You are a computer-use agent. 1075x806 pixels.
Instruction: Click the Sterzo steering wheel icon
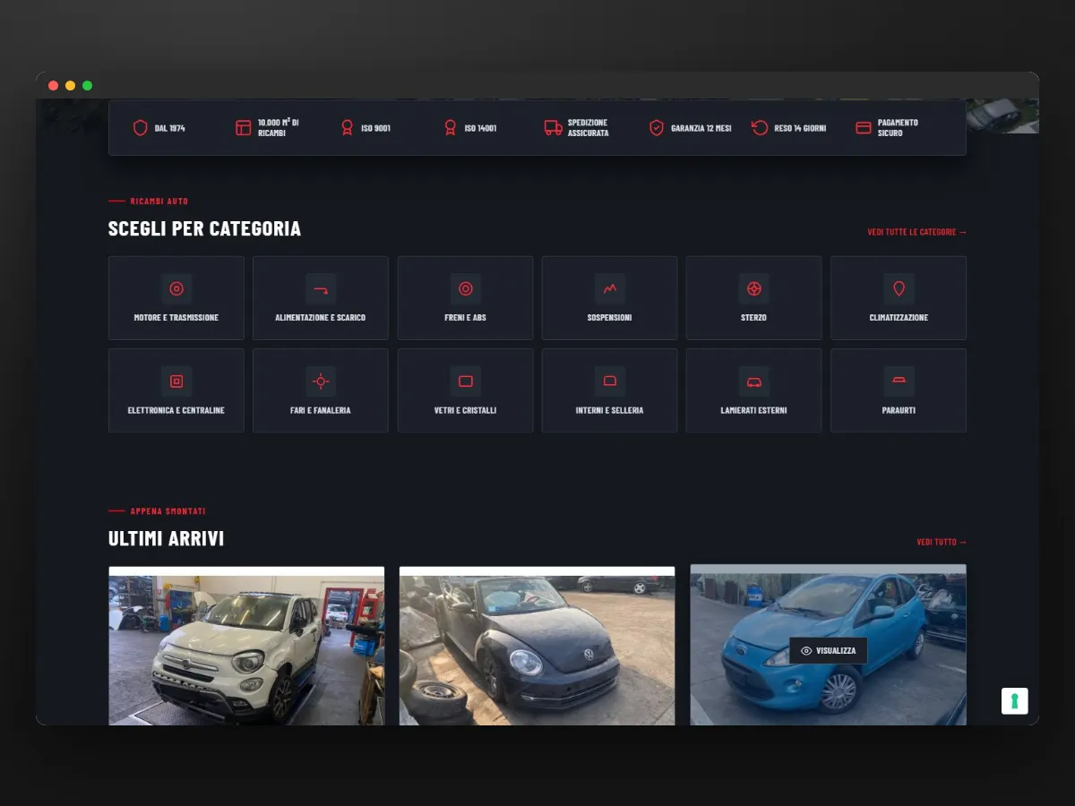pyautogui.click(x=754, y=288)
